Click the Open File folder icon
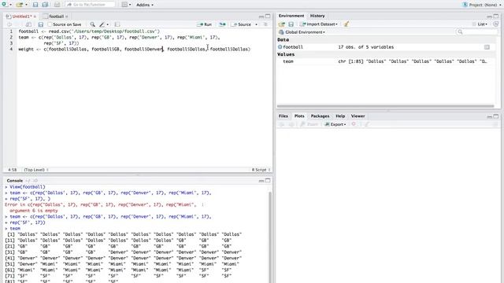The width and height of the screenshot is (504, 283). 20,5
